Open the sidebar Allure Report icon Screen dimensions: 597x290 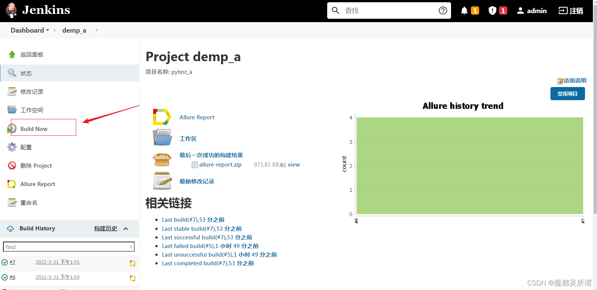[x=12, y=184]
